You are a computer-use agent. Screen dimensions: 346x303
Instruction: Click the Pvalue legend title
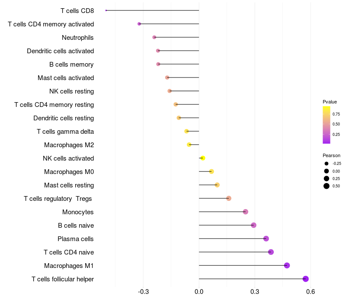(330, 102)
